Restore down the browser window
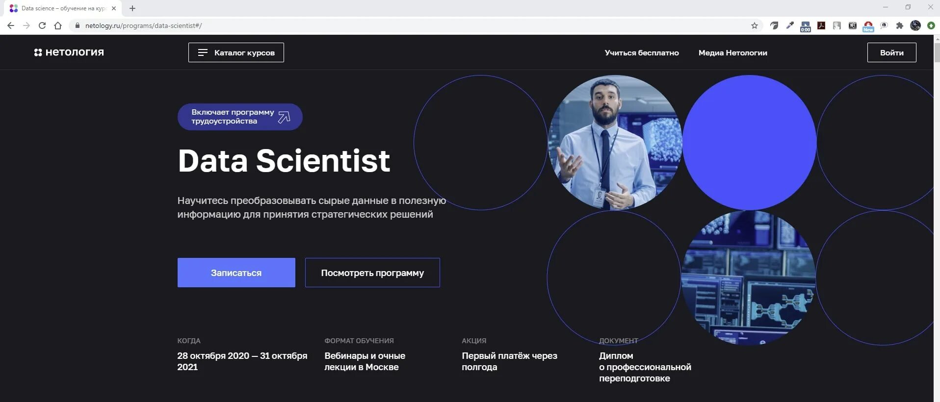This screenshot has width=940, height=402. point(908,7)
